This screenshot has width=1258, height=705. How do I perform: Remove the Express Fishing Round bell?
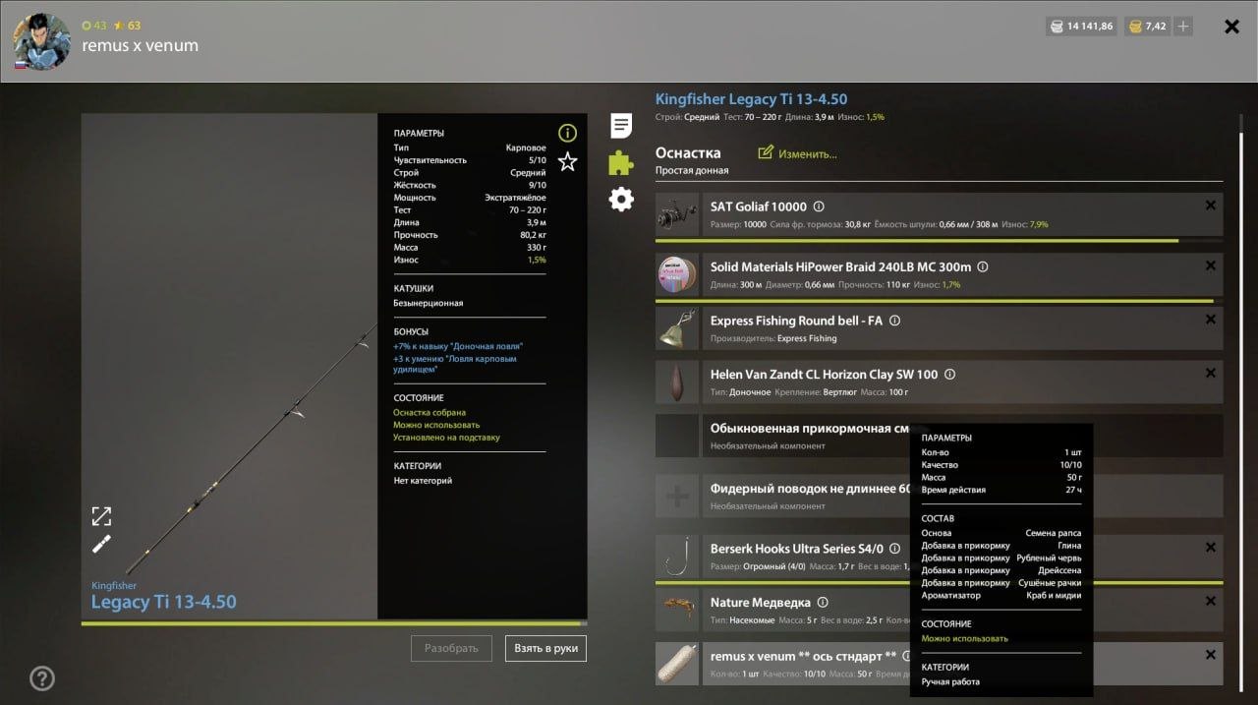[1210, 320]
